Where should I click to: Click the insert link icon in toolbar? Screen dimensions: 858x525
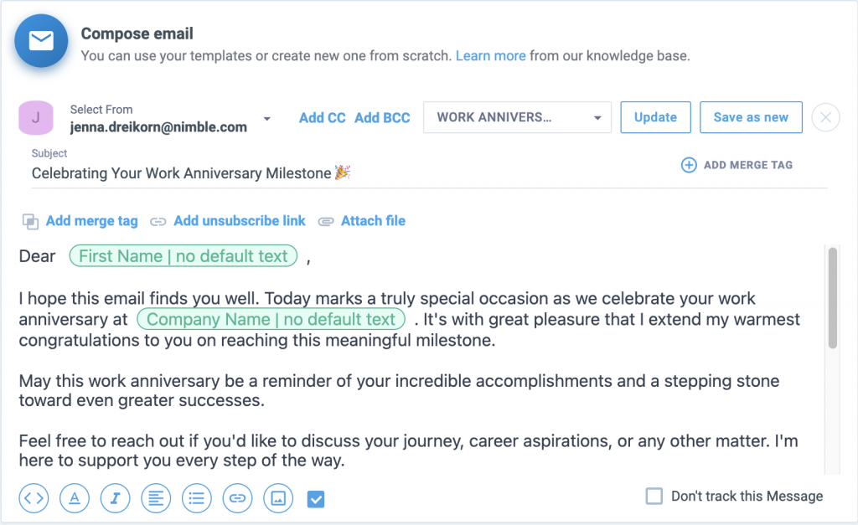click(x=238, y=498)
